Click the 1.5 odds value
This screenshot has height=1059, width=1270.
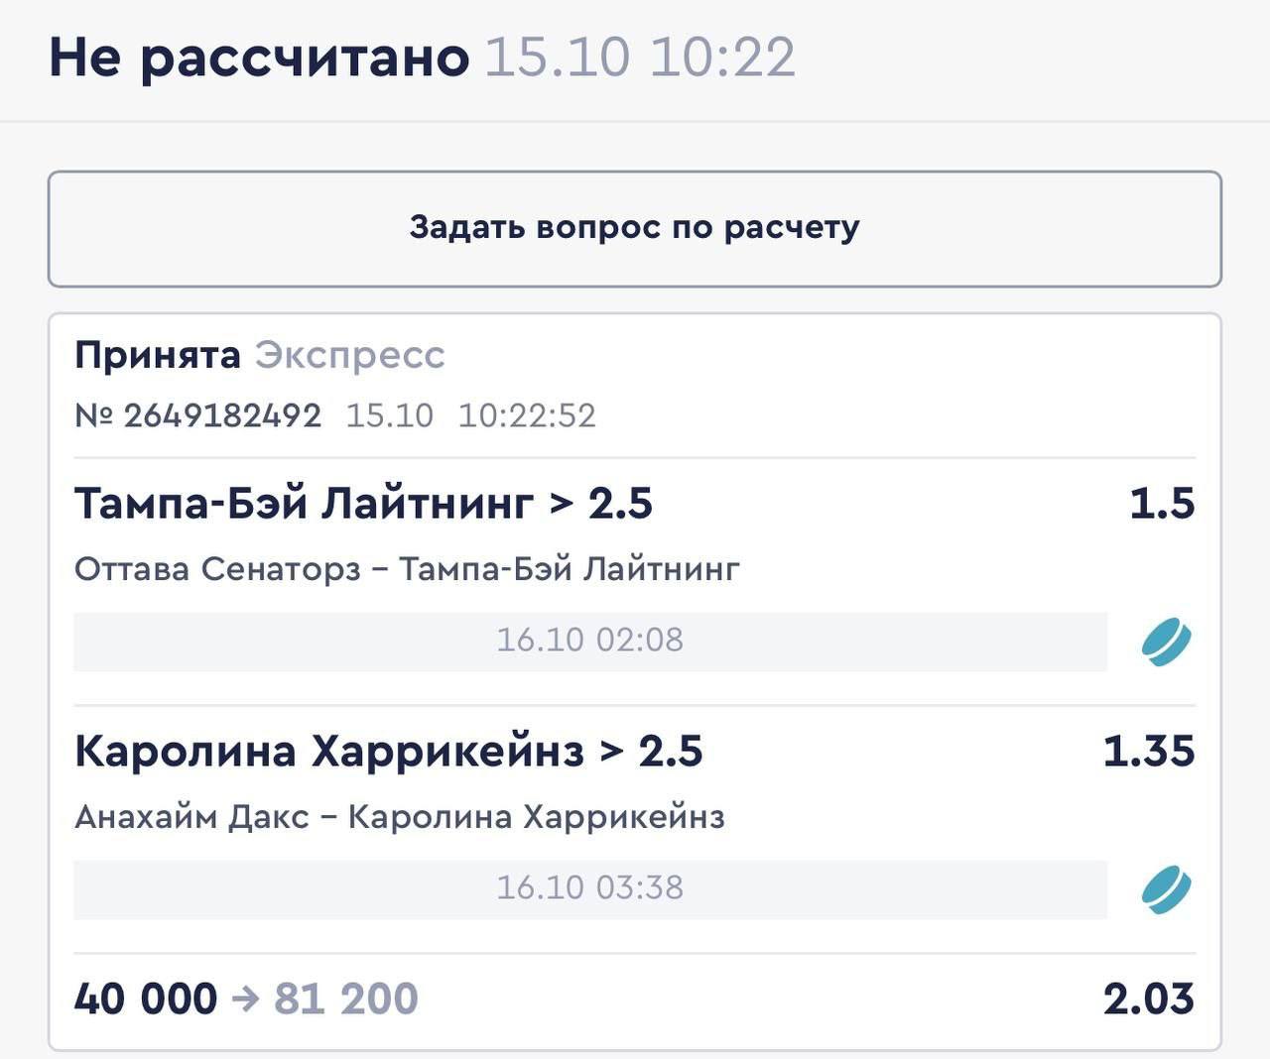pyautogui.click(x=1162, y=504)
